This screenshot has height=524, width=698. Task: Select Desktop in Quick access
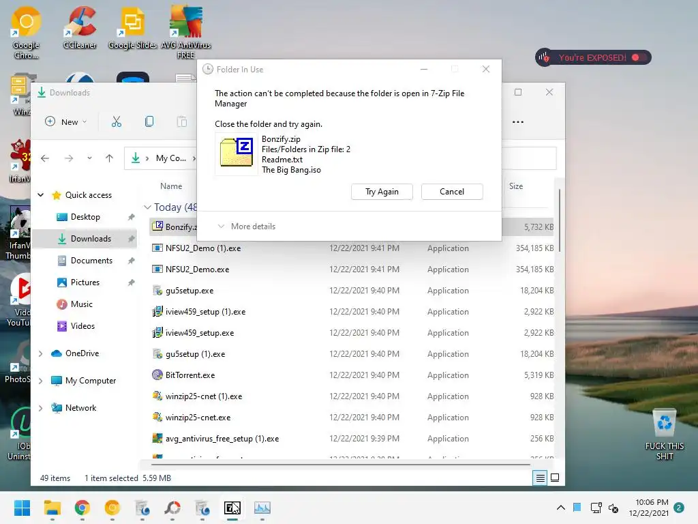click(x=85, y=217)
